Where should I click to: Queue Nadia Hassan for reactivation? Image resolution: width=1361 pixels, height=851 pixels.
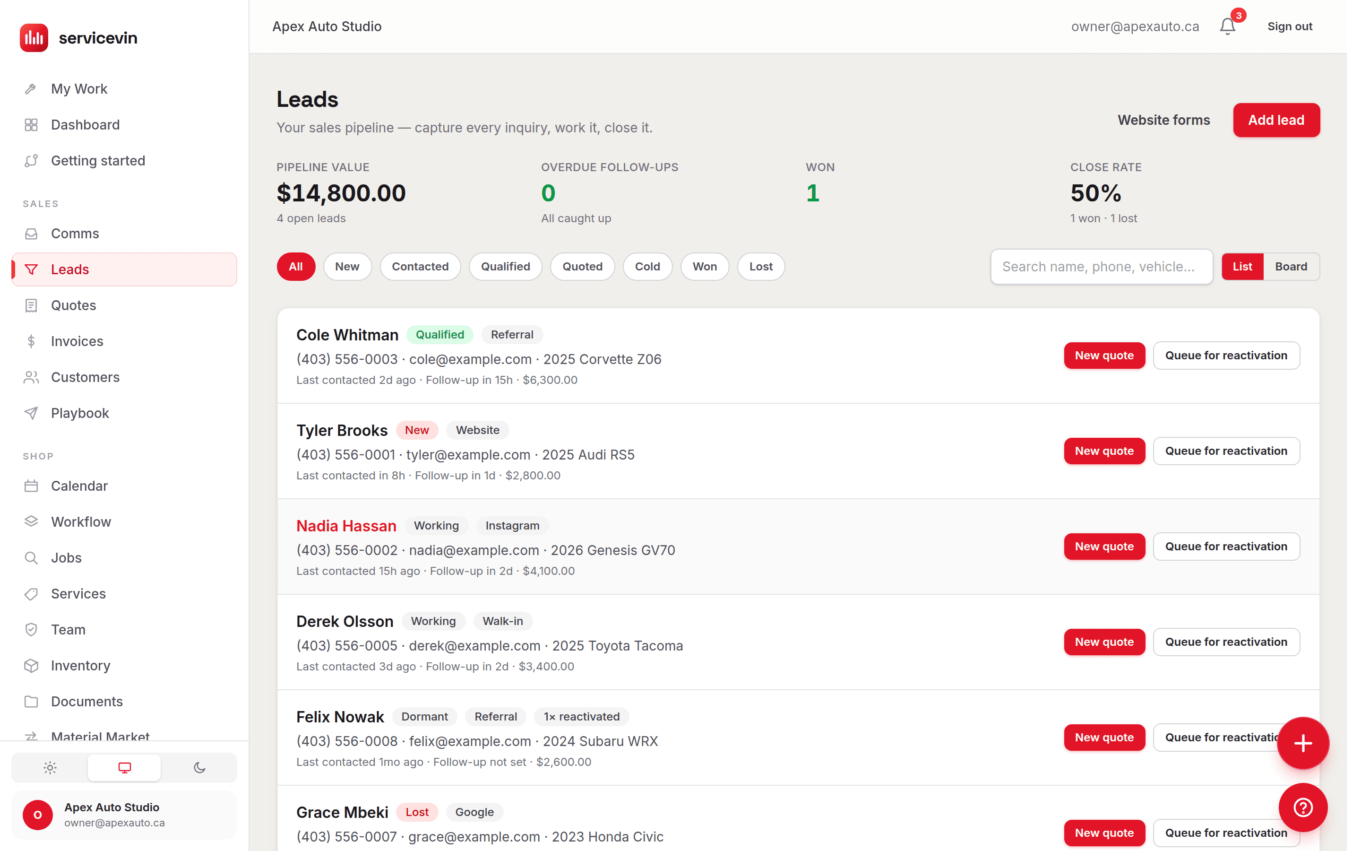point(1226,547)
